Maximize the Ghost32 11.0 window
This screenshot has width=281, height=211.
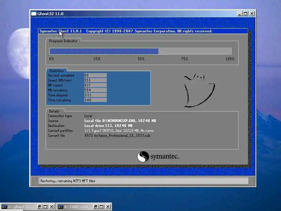(246, 14)
